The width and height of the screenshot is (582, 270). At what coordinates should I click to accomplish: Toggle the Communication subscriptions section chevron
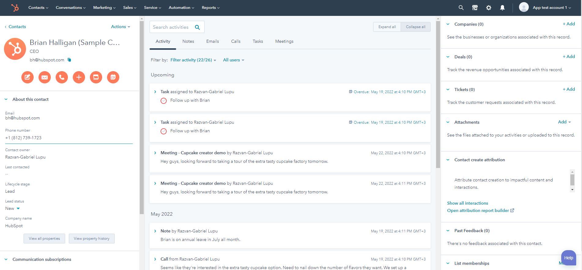coord(6,259)
